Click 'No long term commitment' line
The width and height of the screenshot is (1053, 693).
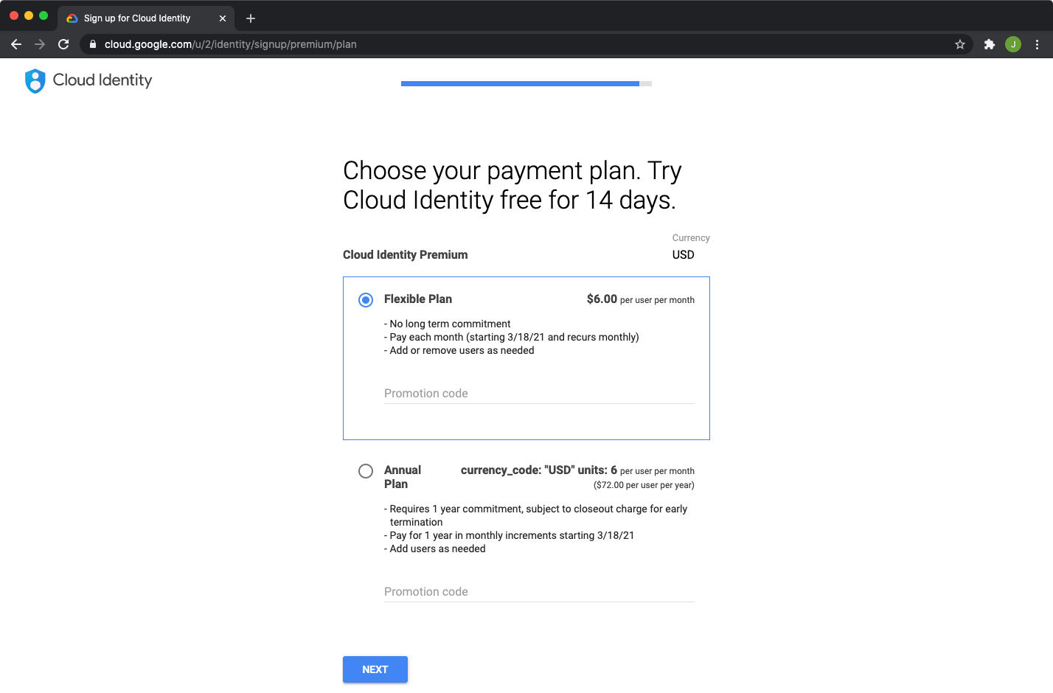pyautogui.click(x=448, y=324)
